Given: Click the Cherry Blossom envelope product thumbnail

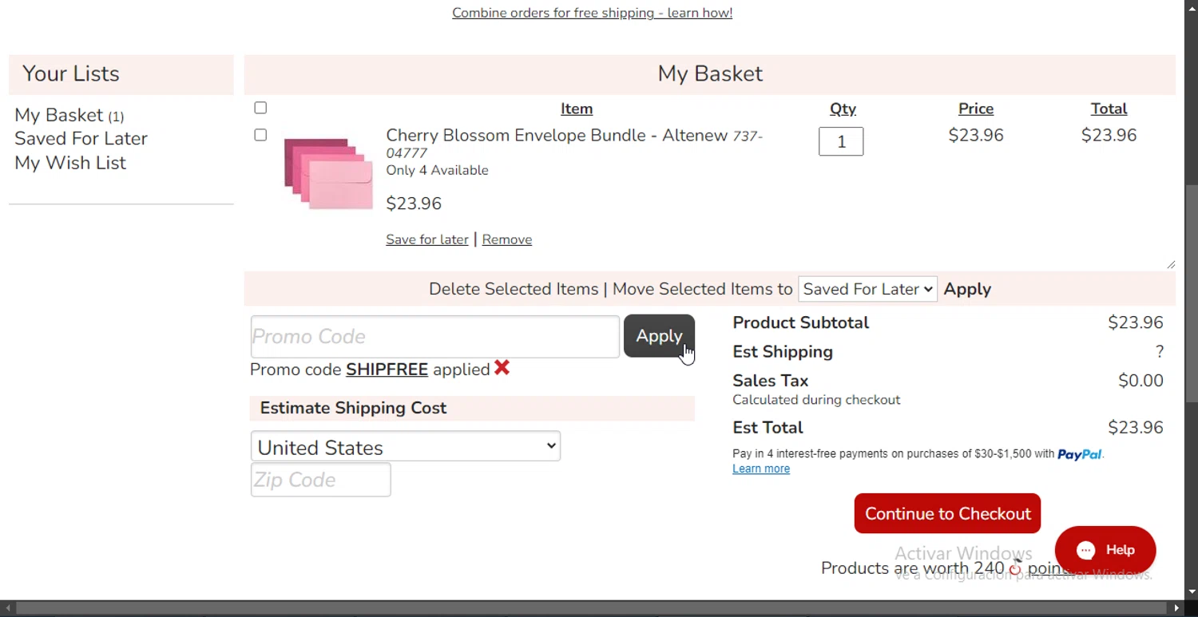Looking at the screenshot, I should pyautogui.click(x=328, y=173).
